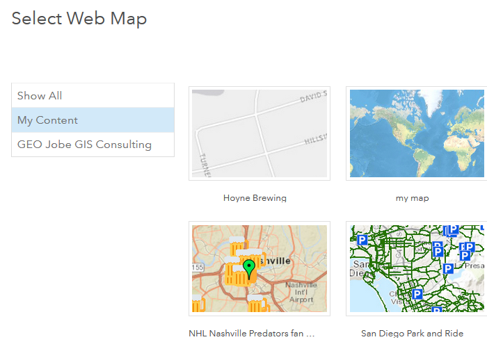Click the beer mug icon at top-left of Nashville map
Screen dimensions: 487x351
click(235, 243)
